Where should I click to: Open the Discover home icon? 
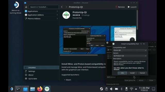[26, 7]
